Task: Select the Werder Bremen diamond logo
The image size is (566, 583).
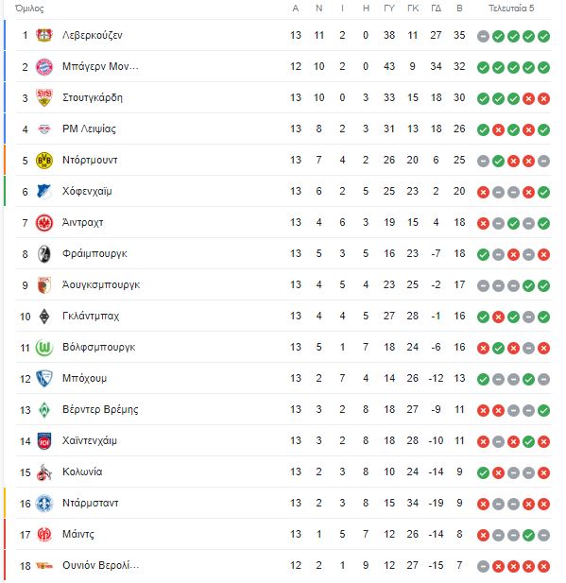Action: tap(43, 410)
